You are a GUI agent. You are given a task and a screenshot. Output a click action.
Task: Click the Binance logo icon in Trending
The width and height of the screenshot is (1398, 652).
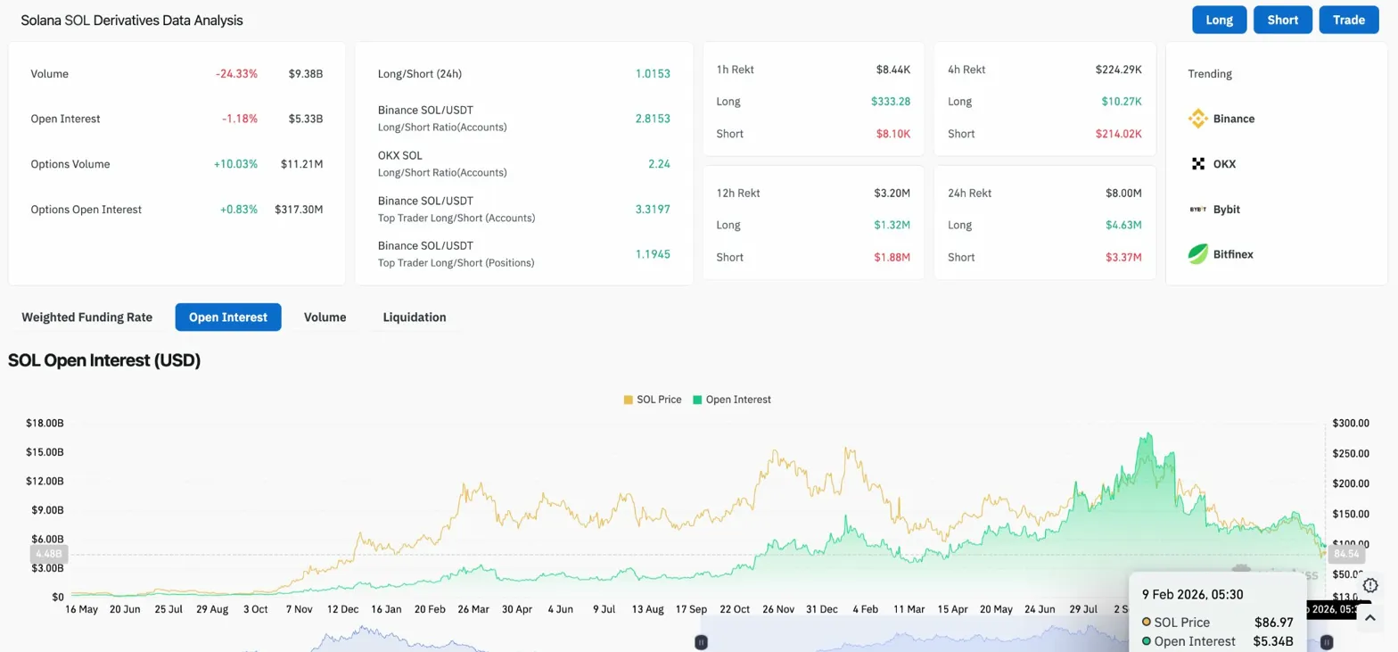tap(1198, 119)
